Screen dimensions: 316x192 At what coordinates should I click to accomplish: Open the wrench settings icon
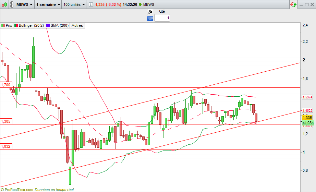click(x=150, y=12)
